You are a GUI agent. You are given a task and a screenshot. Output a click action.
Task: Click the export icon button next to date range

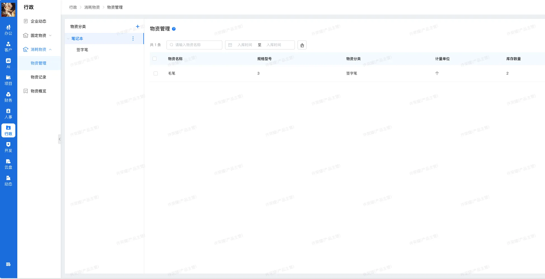(x=302, y=45)
